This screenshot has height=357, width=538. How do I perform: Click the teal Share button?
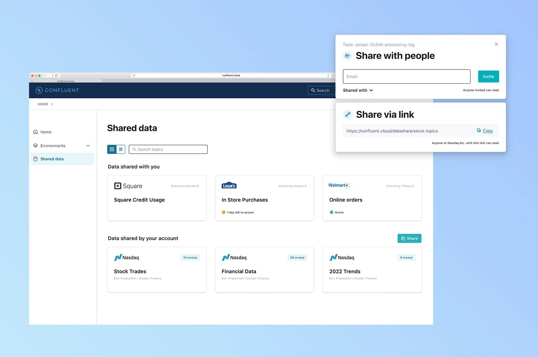(409, 238)
